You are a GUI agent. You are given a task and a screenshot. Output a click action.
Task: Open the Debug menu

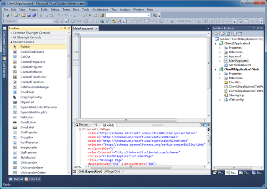(x=55, y=10)
